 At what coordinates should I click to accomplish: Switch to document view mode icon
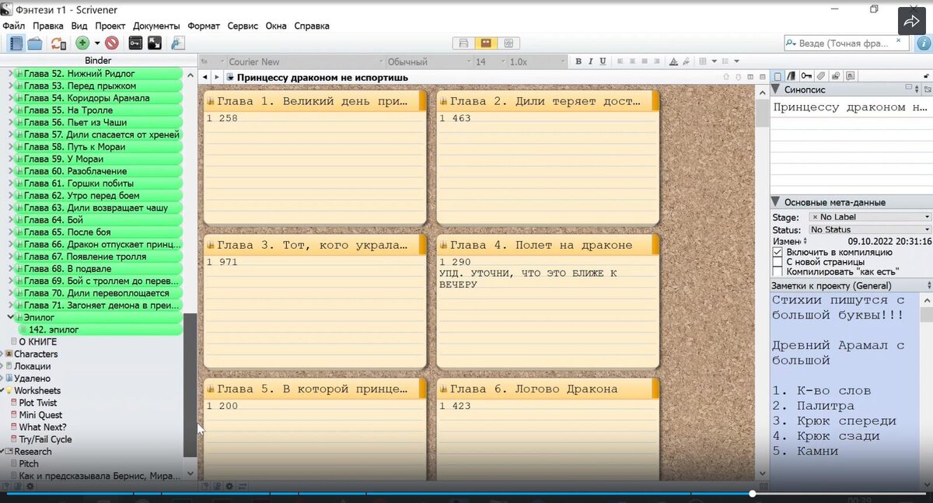tap(464, 44)
